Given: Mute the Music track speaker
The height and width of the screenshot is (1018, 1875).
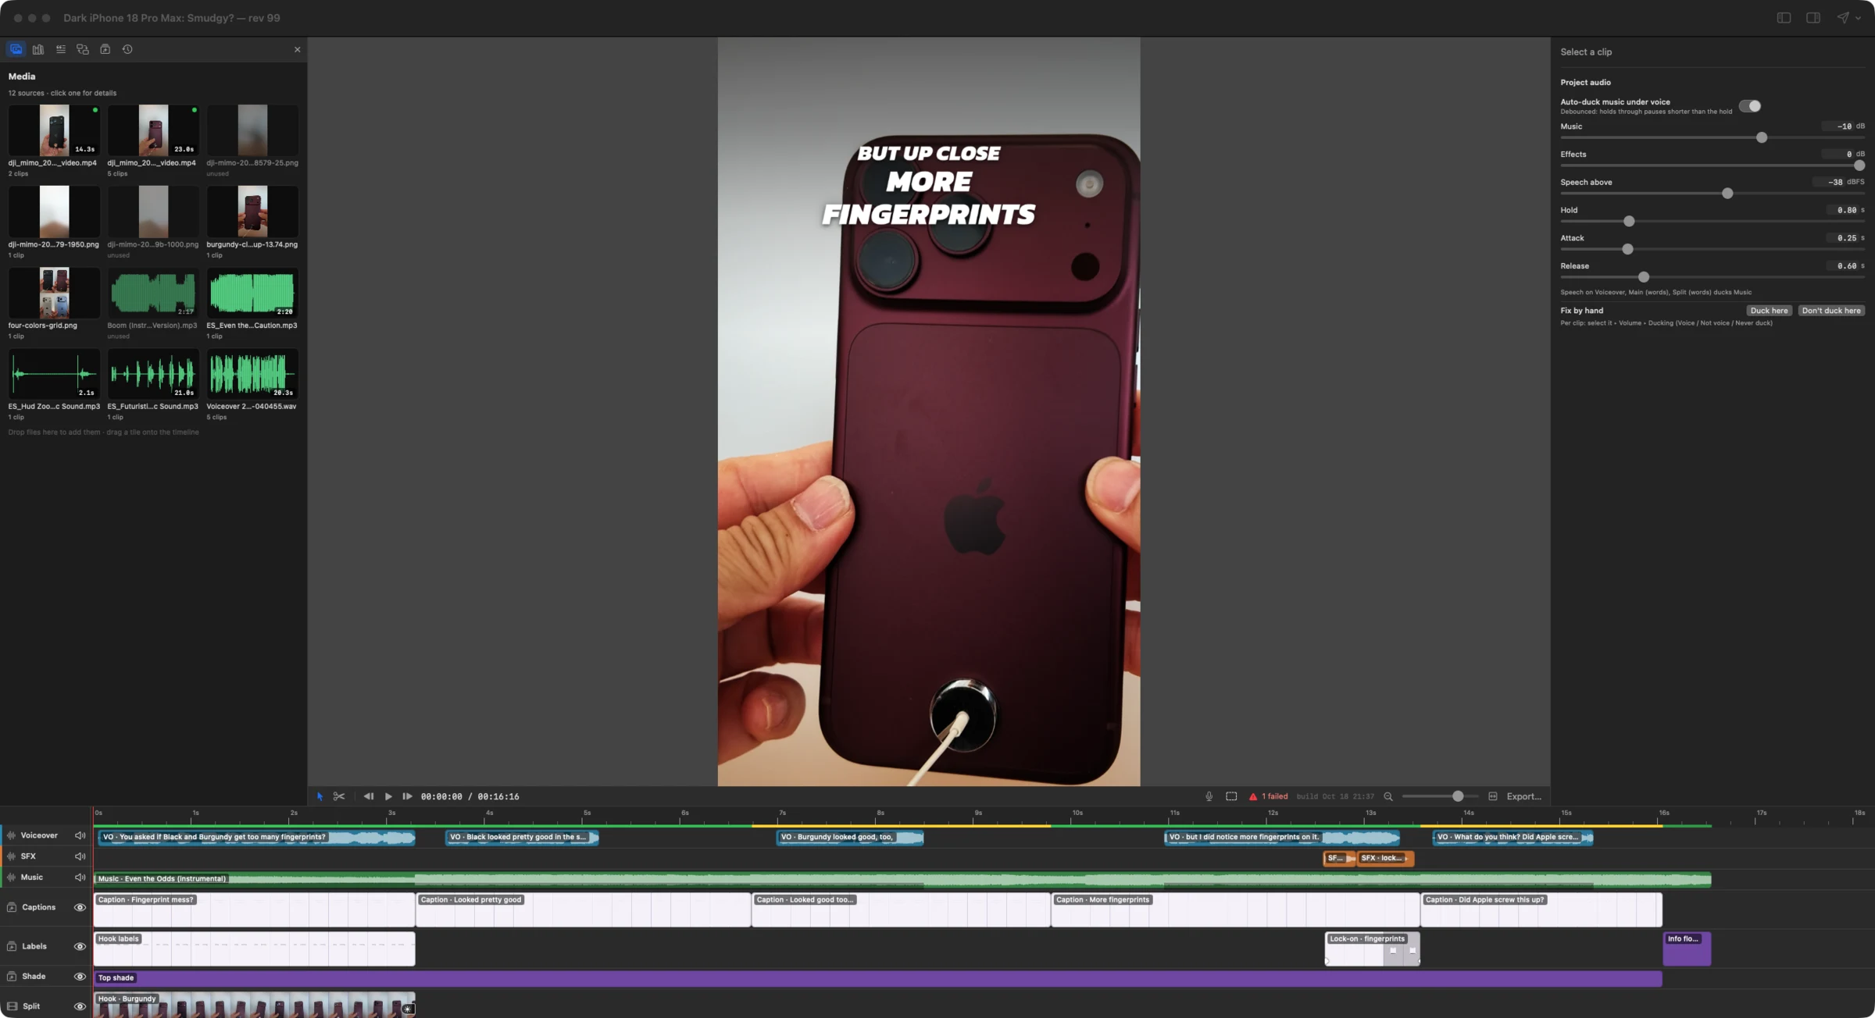Looking at the screenshot, I should 80,877.
